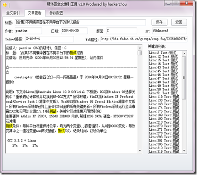Select keyword entry 'Line:50 Text:测试'
Screen dimensions: 197x175
tap(163, 89)
